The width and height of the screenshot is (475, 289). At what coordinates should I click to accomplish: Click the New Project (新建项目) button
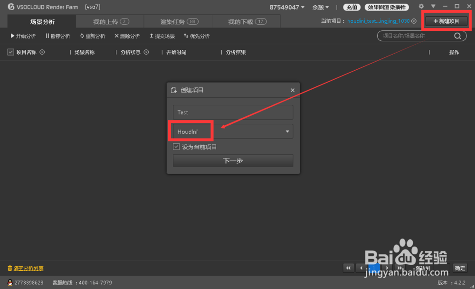click(x=446, y=21)
